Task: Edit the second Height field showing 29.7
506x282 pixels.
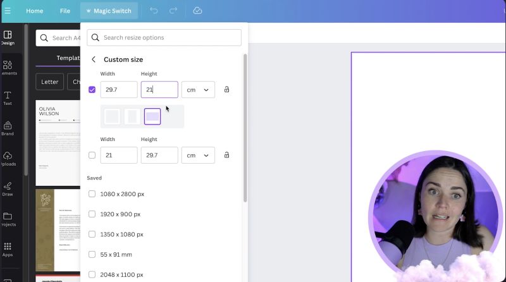Action: point(159,155)
